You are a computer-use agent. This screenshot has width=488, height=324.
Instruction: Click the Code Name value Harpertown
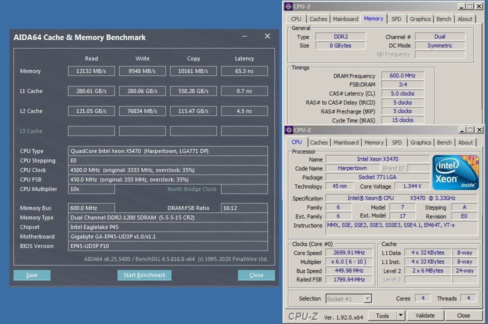[x=352, y=168]
